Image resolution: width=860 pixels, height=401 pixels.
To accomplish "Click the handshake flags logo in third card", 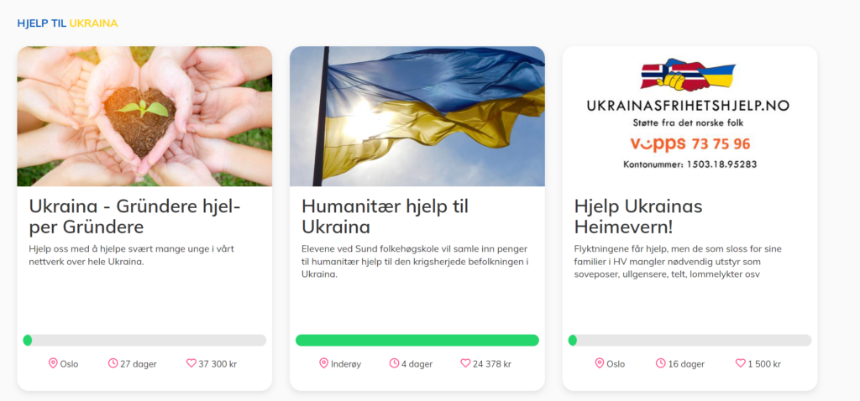I will (x=688, y=76).
